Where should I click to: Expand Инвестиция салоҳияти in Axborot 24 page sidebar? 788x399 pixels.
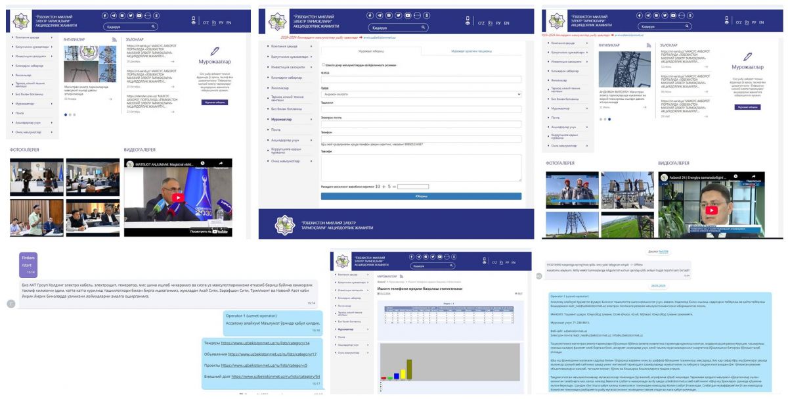point(567,62)
